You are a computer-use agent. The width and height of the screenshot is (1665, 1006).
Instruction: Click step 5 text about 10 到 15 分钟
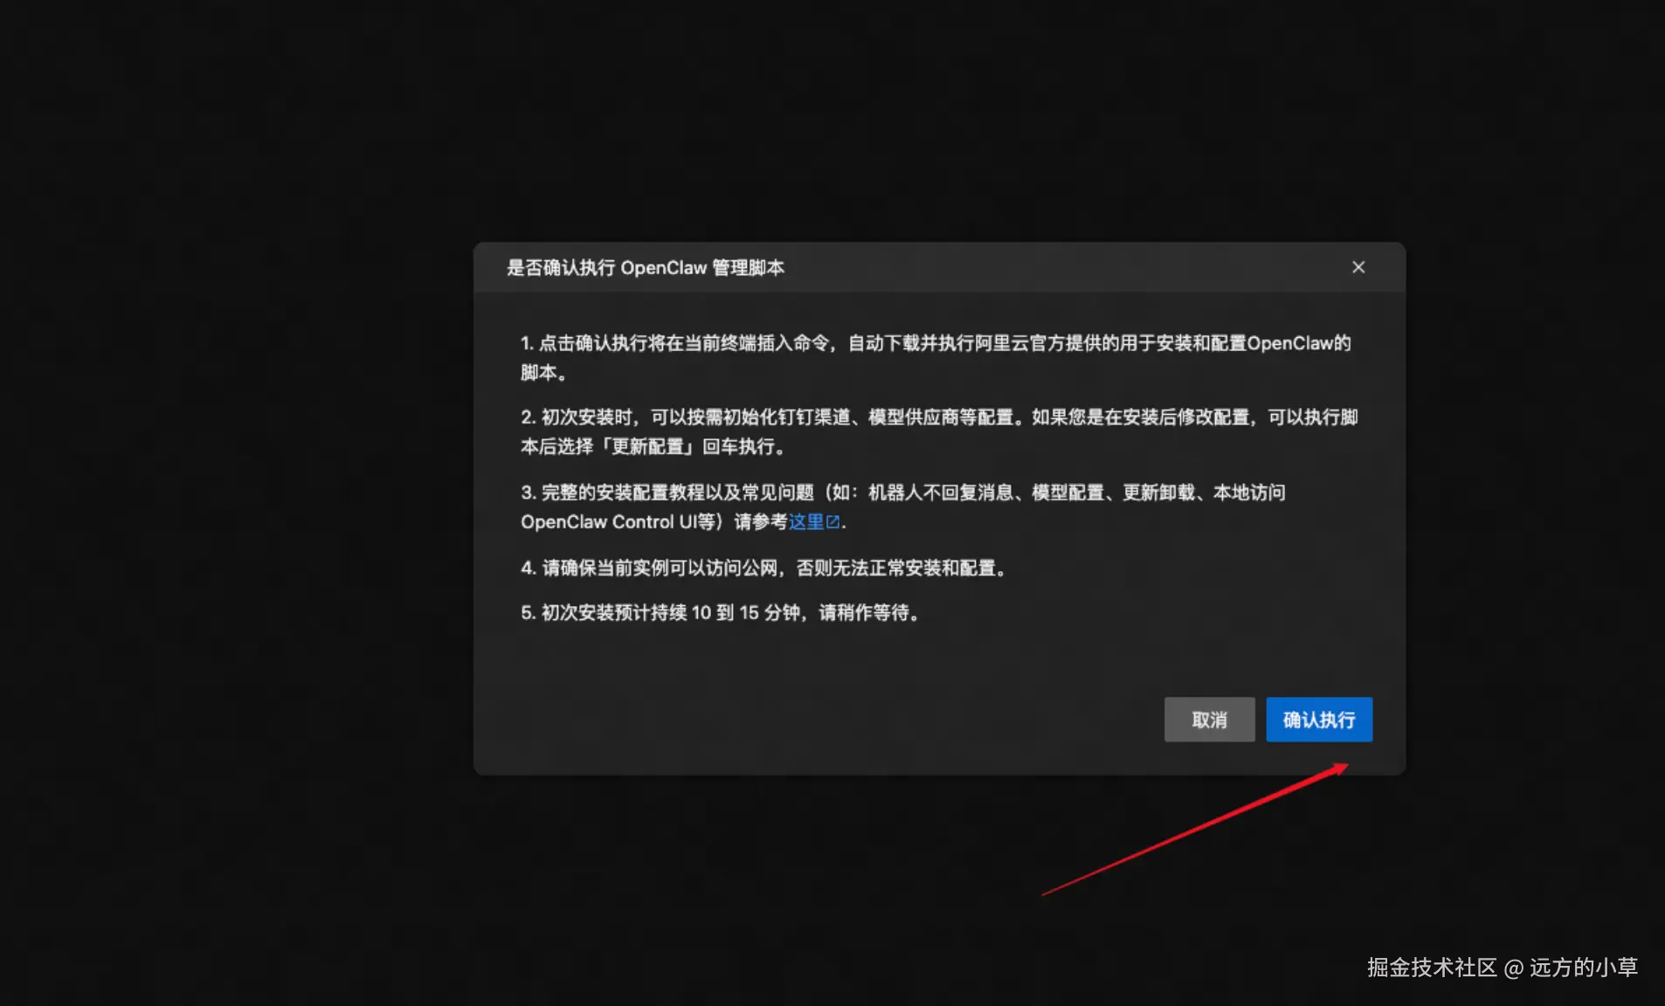(722, 613)
